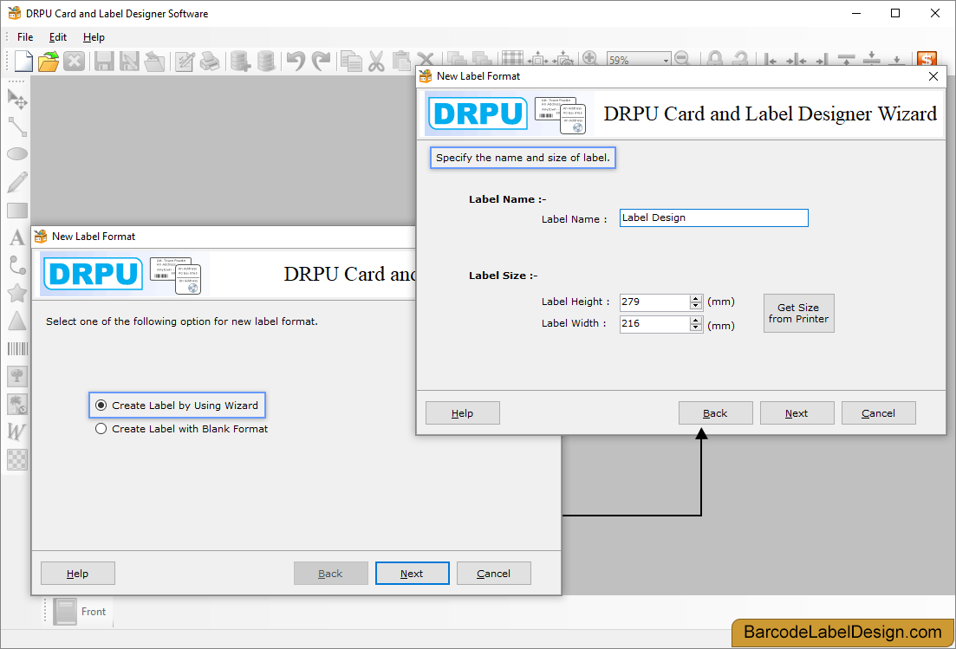This screenshot has width=956, height=649.
Task: Decrease Label Width with down spinner arrow
Action: 696,328
